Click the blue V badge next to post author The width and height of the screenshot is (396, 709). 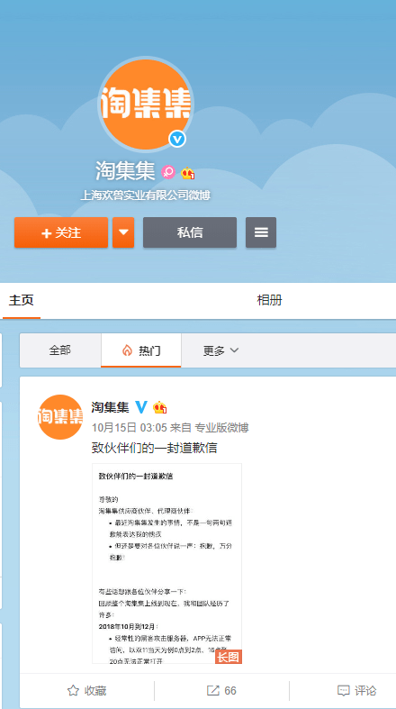[x=141, y=407]
